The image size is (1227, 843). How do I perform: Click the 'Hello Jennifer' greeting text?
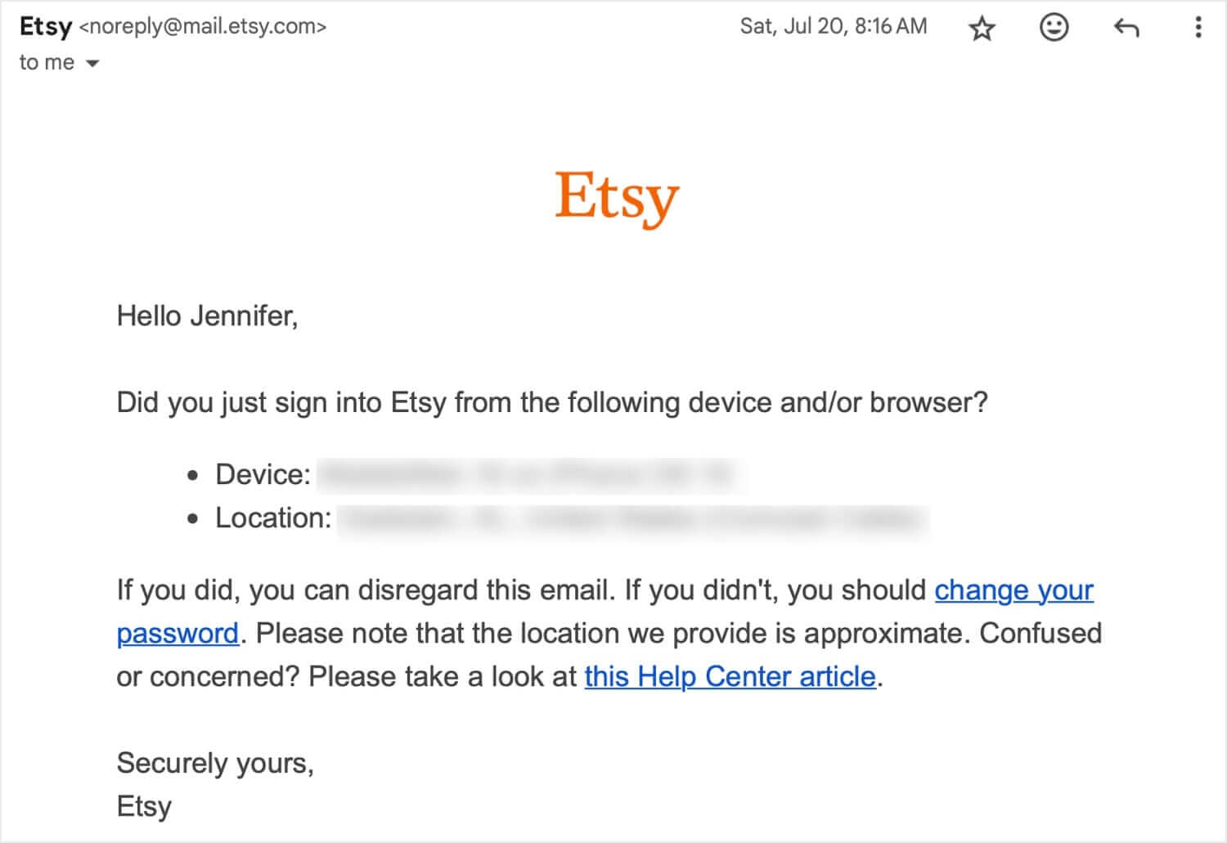tap(208, 315)
